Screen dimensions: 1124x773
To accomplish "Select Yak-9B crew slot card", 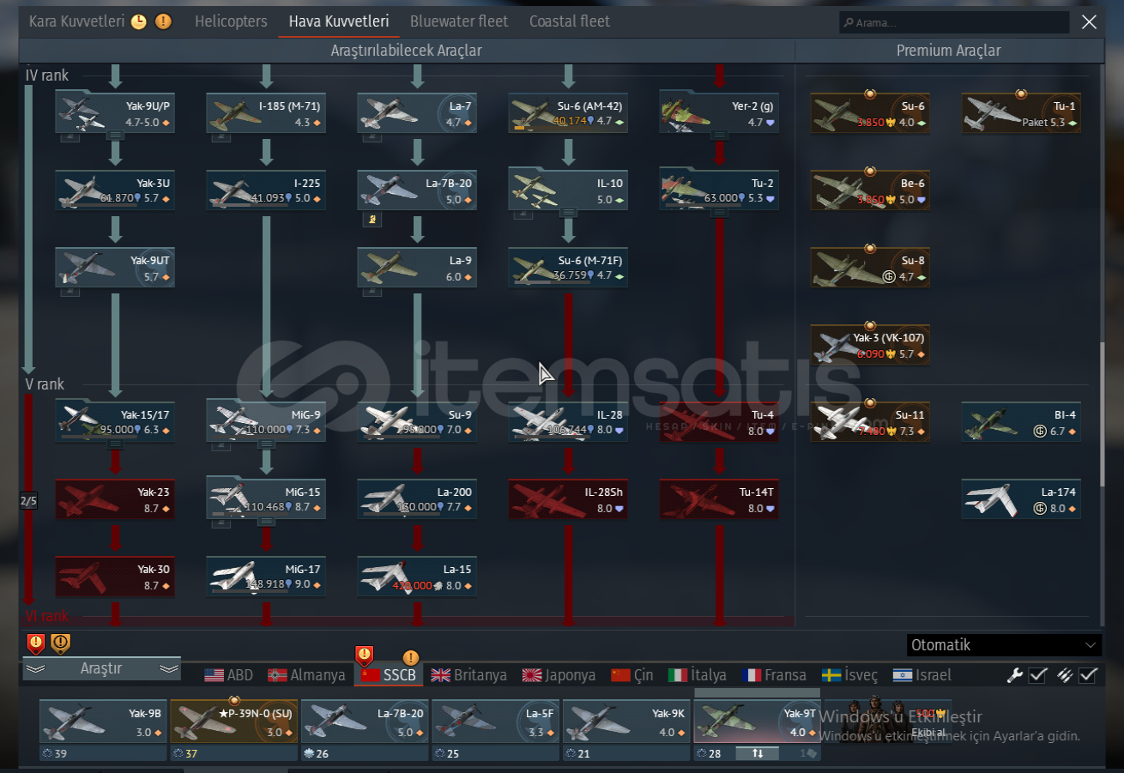I will (x=103, y=722).
